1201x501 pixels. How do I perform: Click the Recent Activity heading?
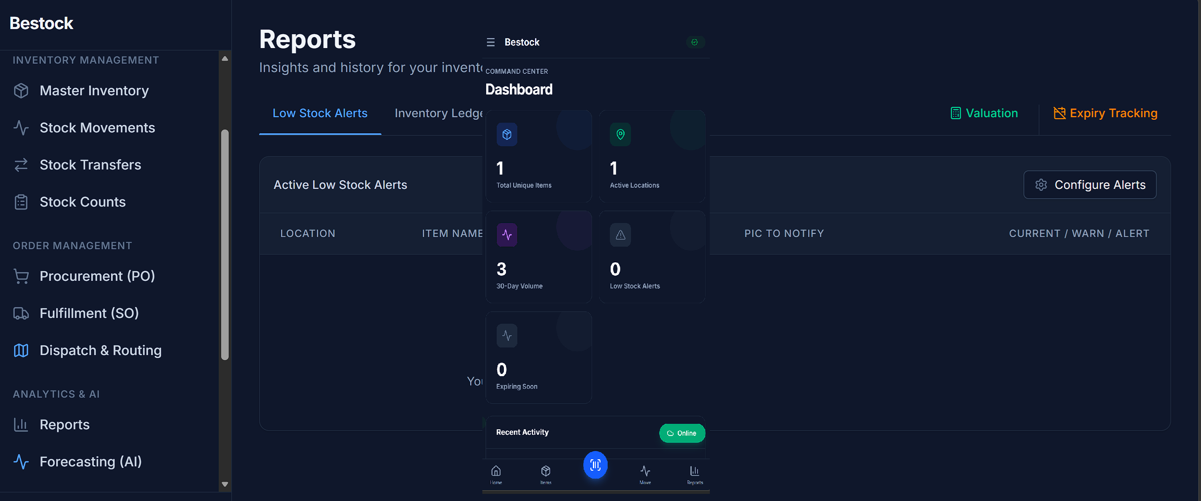522,433
